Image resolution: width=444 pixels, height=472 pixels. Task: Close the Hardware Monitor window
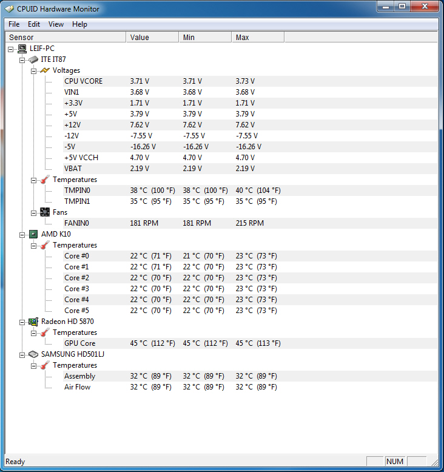[x=425, y=6]
